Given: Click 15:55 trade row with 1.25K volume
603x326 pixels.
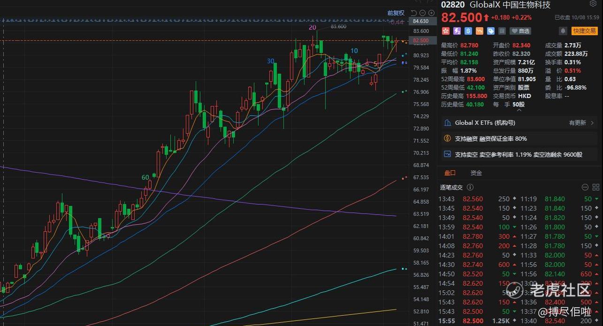Looking at the screenshot, I should coord(477,321).
